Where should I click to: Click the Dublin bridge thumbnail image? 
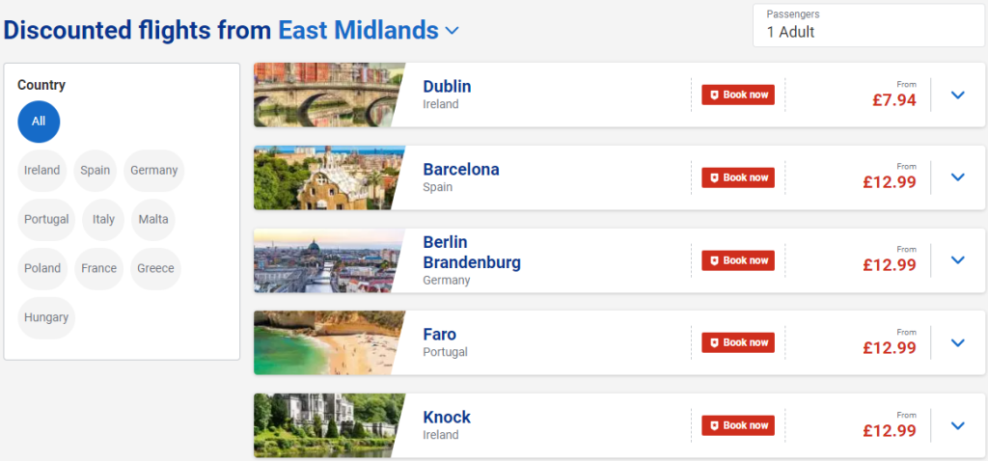[329, 95]
